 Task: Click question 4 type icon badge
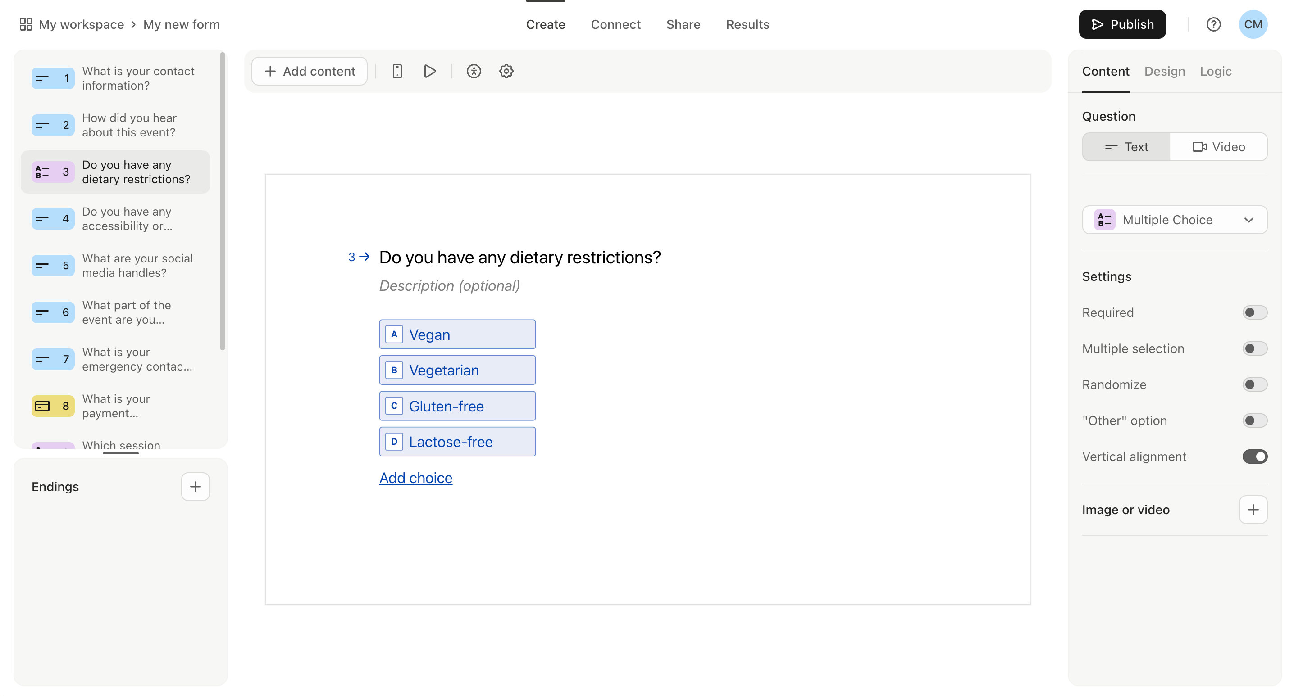[x=53, y=219]
